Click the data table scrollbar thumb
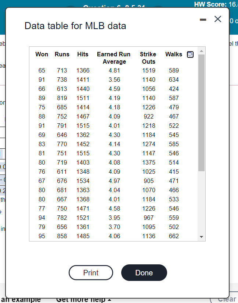 coord(201,113)
